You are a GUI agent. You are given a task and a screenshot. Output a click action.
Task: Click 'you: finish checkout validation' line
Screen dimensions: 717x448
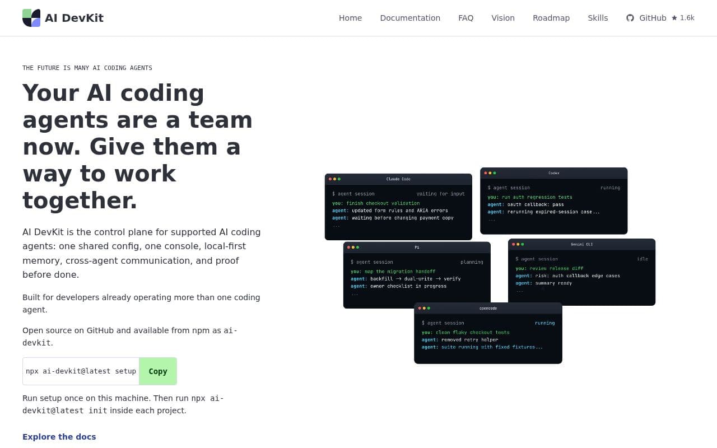(x=376, y=203)
